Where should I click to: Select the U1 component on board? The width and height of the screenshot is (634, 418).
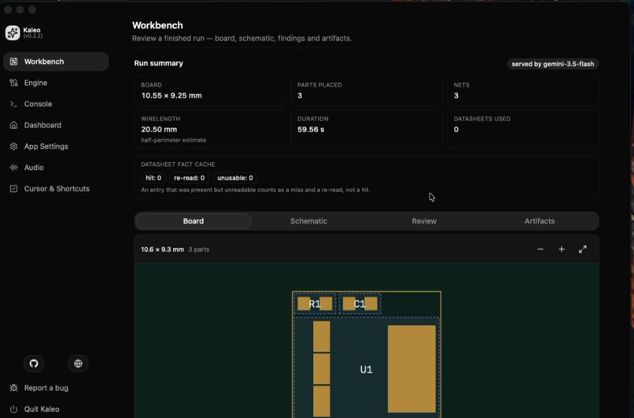point(366,369)
